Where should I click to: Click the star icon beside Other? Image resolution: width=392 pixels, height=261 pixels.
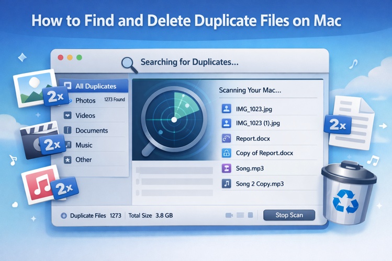tap(68, 160)
